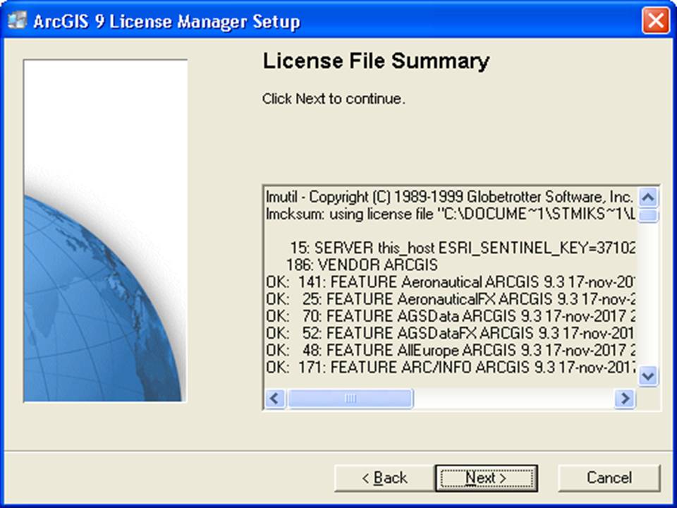The image size is (677, 508).
Task: Click the up arrow on vertical scrollbar
Action: point(647,198)
